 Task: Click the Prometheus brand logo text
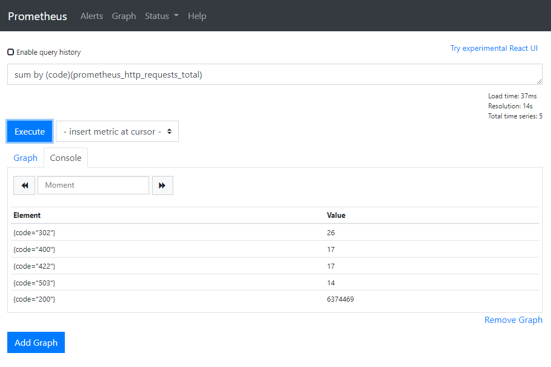click(37, 16)
